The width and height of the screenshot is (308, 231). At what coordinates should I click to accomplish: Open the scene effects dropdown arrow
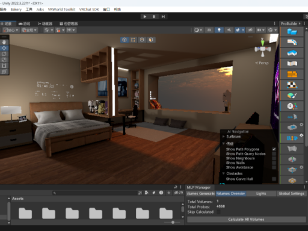click(x=243, y=30)
